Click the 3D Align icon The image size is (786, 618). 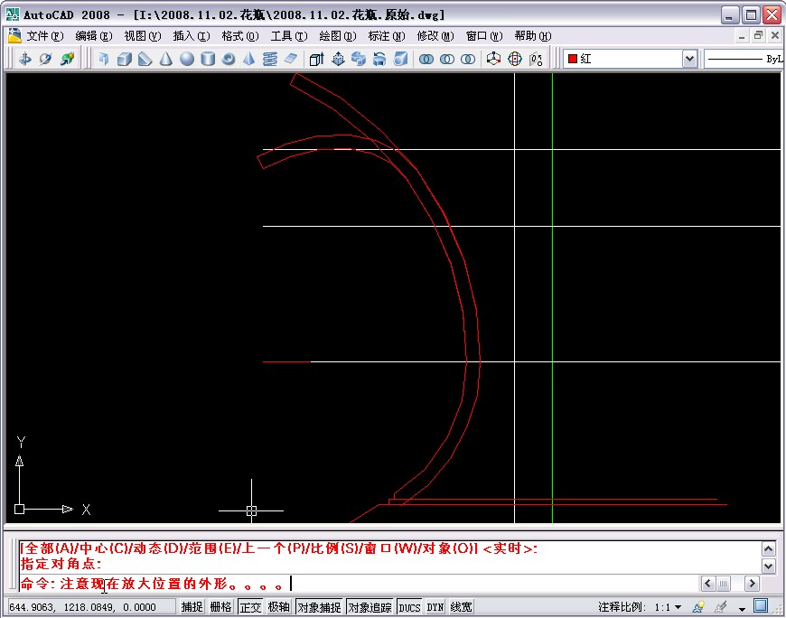pyautogui.click(x=536, y=59)
